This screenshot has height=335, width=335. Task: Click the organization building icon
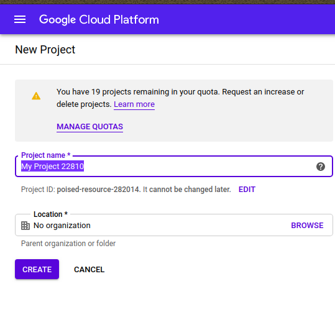(25, 226)
